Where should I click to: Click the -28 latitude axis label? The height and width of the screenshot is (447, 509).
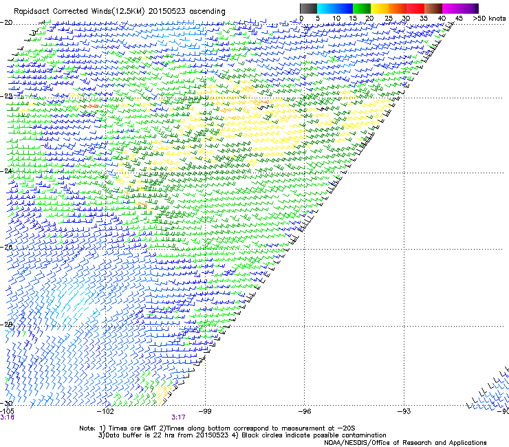click(x=6, y=325)
